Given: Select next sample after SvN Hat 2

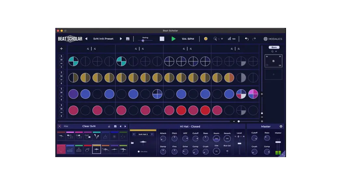Looking at the screenshot, I should (x=152, y=134).
